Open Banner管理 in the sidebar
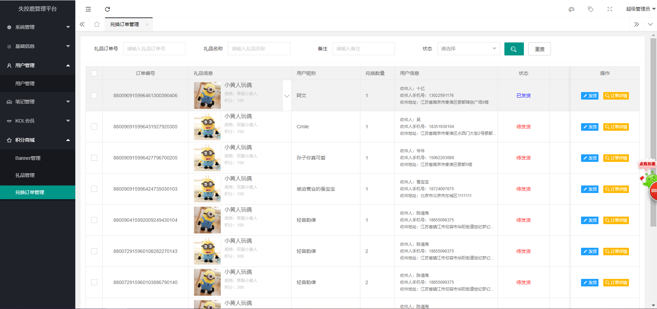This screenshot has width=657, height=309. pyautogui.click(x=38, y=158)
